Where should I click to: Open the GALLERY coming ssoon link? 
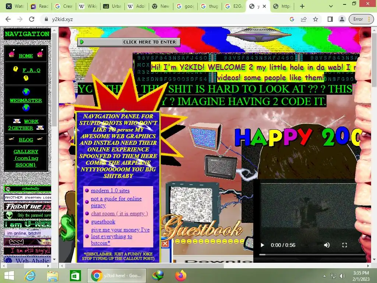pos(26,158)
